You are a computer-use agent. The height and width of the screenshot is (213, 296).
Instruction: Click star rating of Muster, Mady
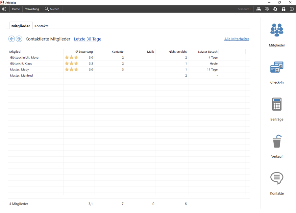coord(71,69)
